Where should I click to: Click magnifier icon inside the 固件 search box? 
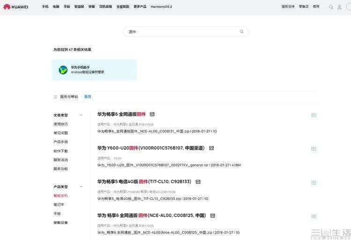click(x=241, y=31)
